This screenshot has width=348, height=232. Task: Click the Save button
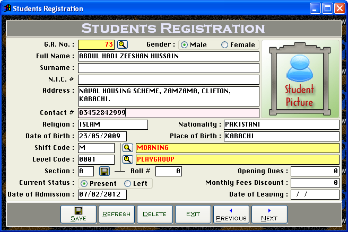click(x=79, y=215)
